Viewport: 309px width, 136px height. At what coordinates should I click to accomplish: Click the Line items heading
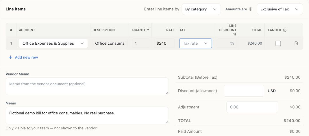coord(16,9)
